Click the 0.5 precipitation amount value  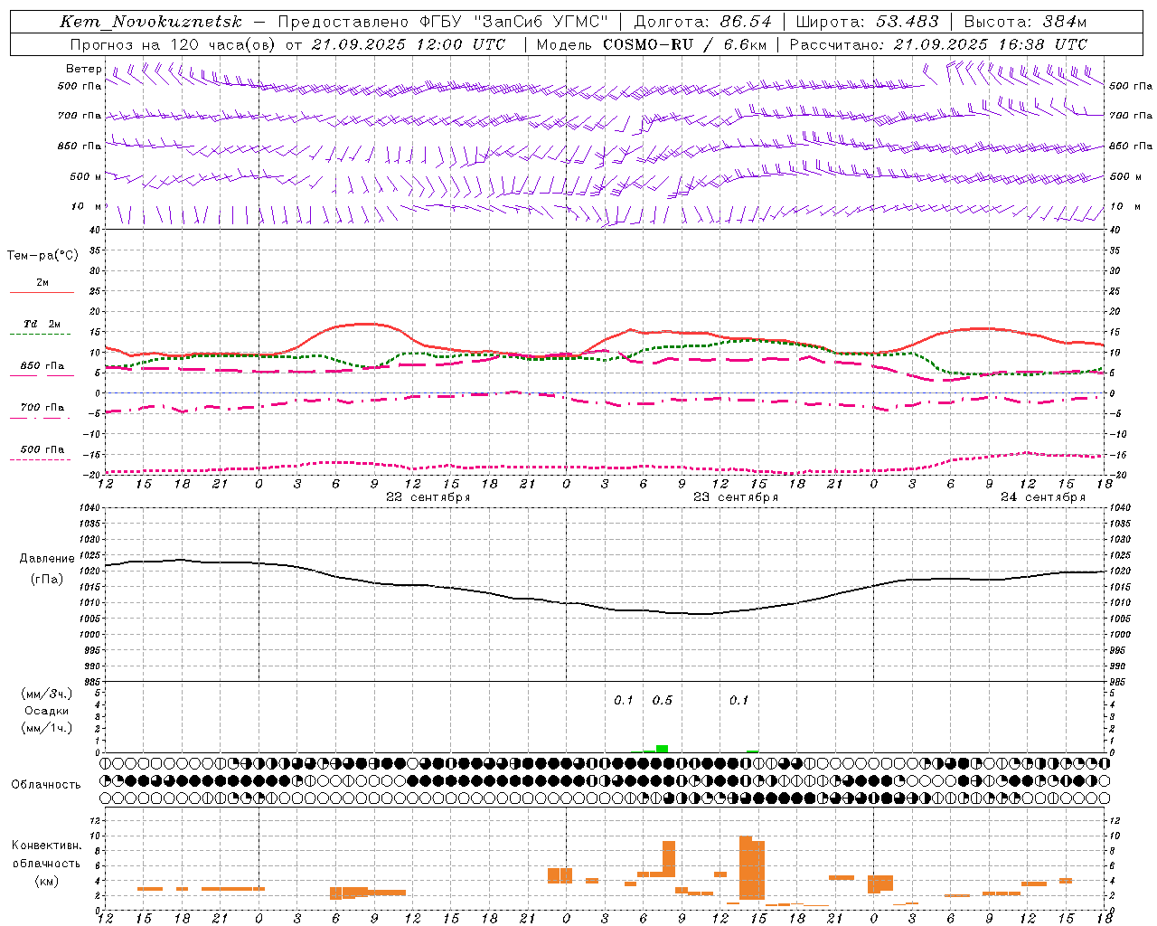pos(663,700)
